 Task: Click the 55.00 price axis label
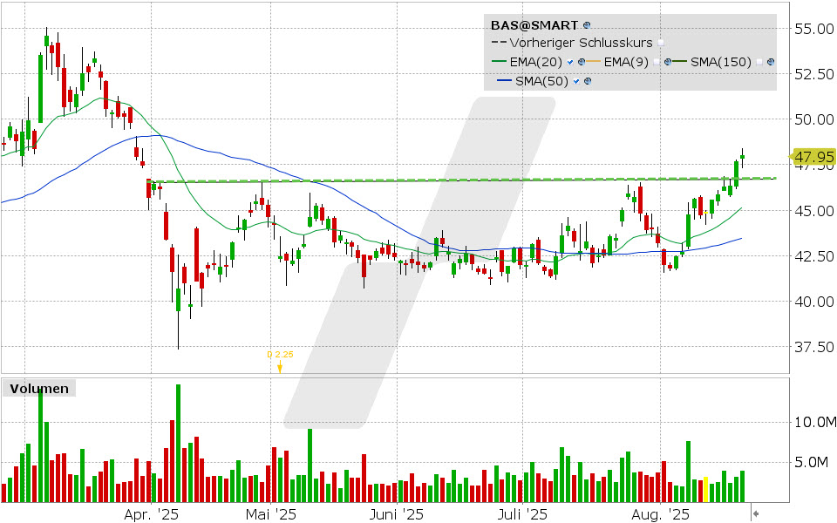coord(814,29)
